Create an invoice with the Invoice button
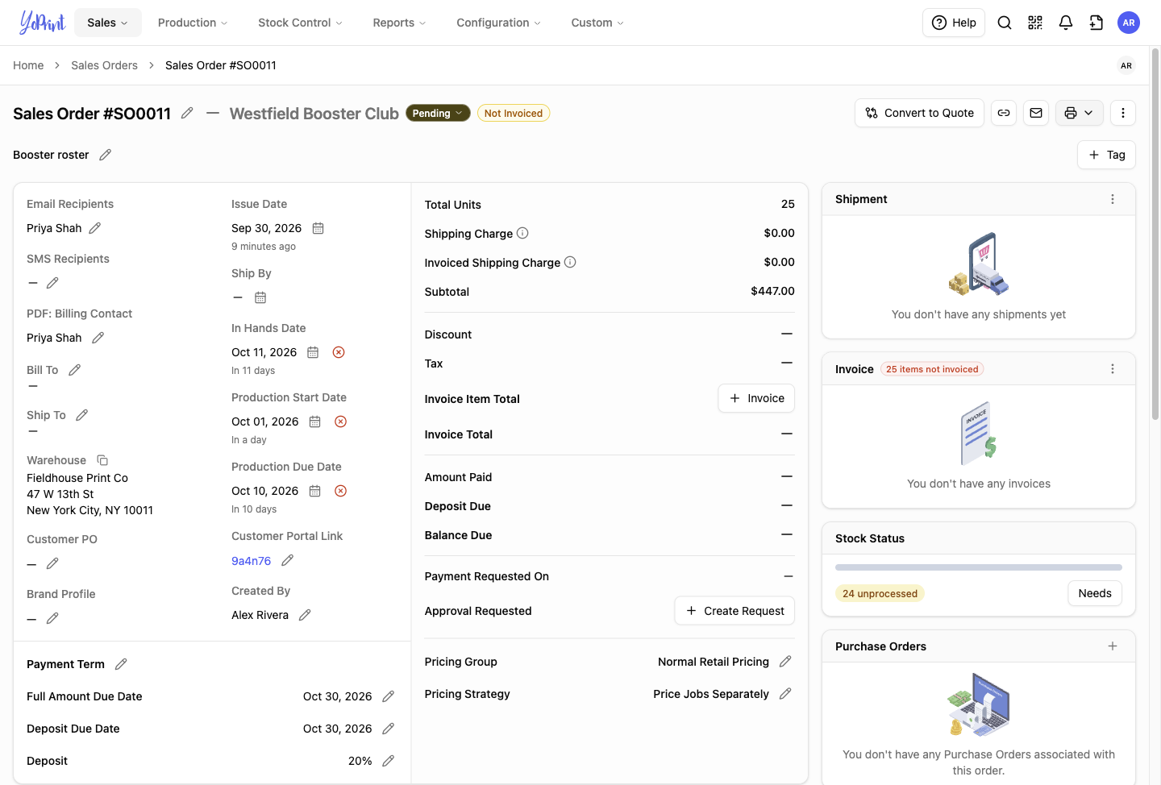This screenshot has width=1161, height=785. click(756, 398)
